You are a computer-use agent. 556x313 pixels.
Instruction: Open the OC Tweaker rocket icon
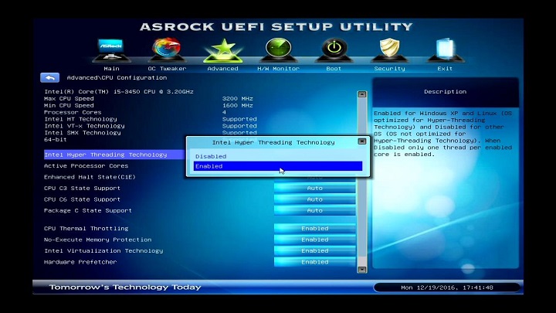coord(167,49)
